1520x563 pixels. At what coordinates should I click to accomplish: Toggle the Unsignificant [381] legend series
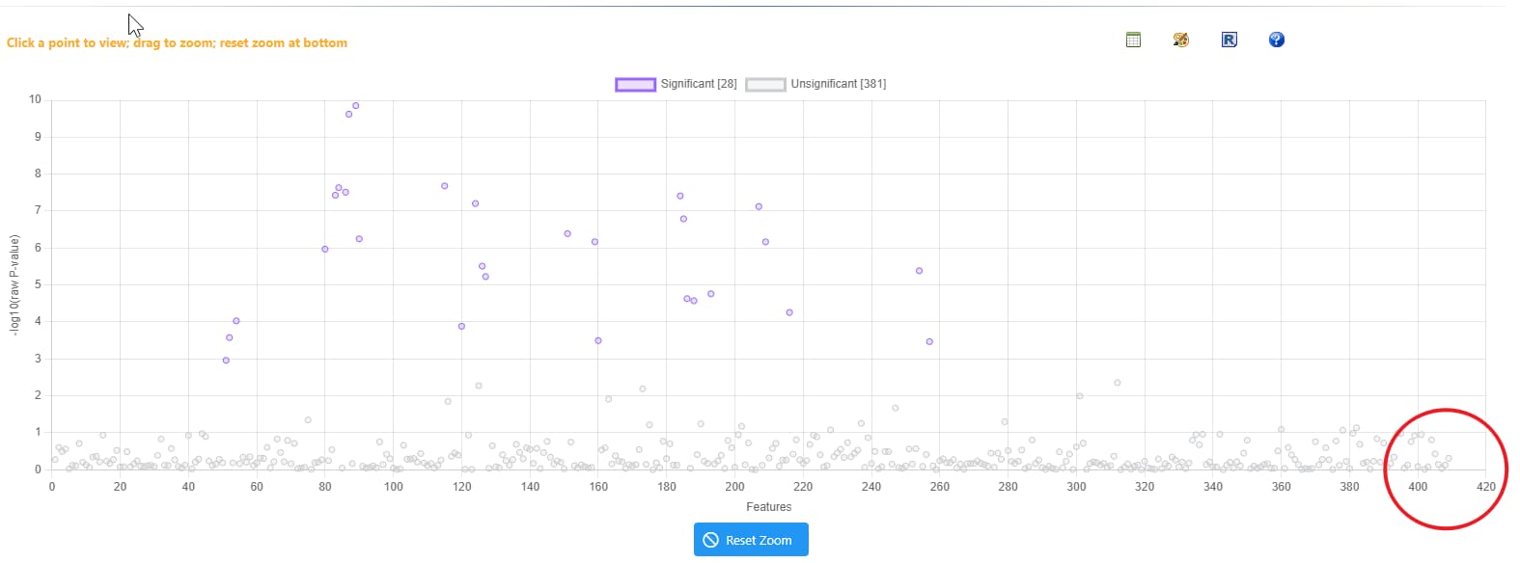click(x=815, y=84)
